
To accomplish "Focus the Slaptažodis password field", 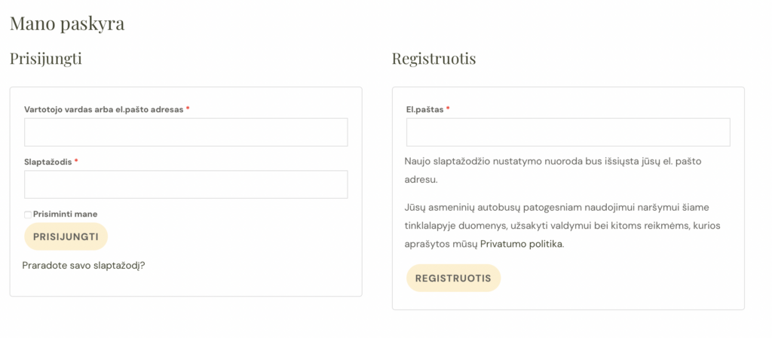I will click(x=185, y=184).
